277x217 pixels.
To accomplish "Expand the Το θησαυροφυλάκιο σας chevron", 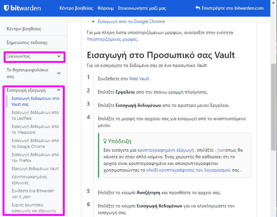I will tap(59, 73).
